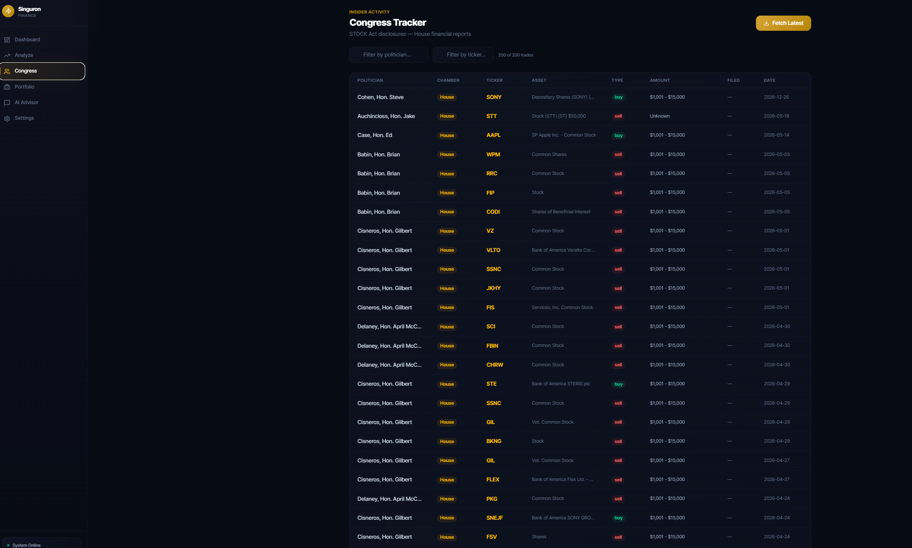Click the FLEX ticker symbol
This screenshot has width=912, height=548.
point(493,479)
